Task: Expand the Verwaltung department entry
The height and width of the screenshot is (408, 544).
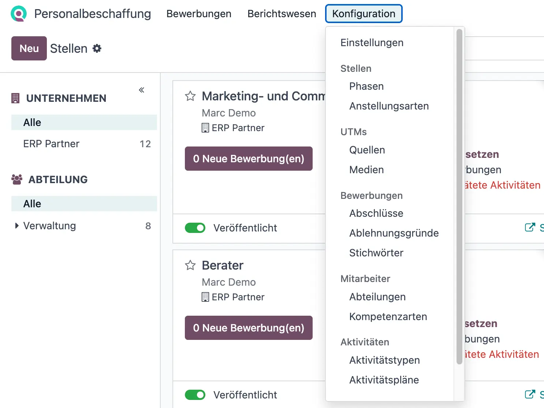Action: 16,226
